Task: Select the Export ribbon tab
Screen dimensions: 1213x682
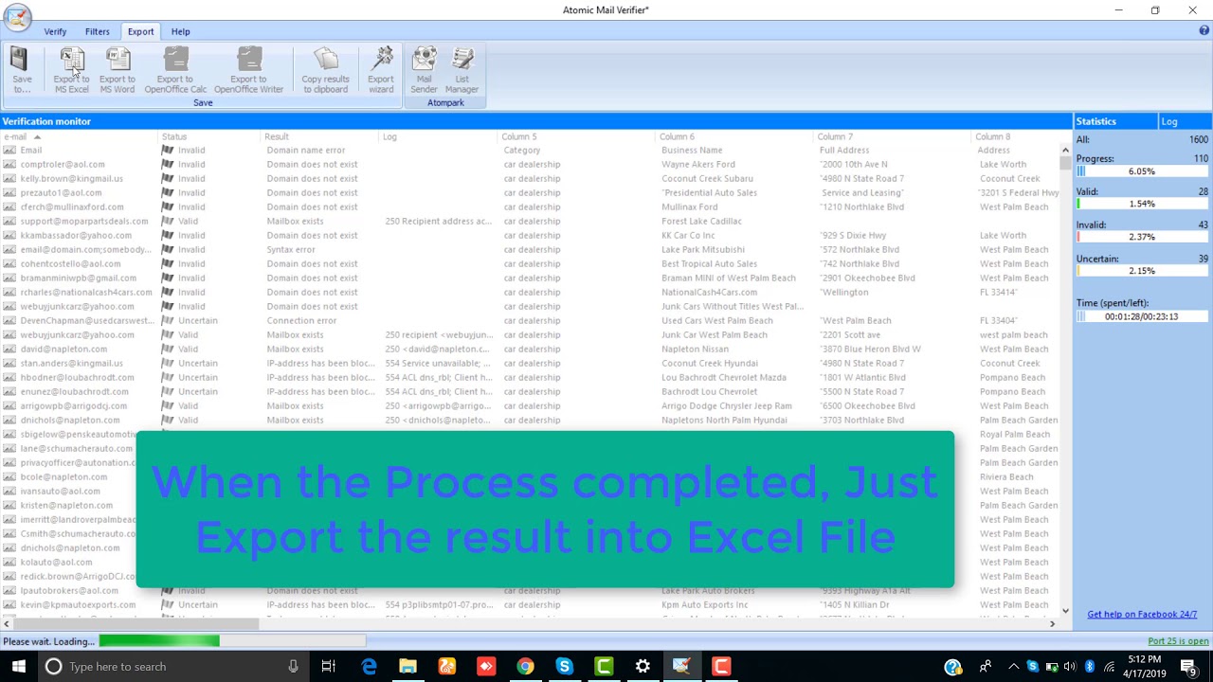Action: [x=140, y=31]
